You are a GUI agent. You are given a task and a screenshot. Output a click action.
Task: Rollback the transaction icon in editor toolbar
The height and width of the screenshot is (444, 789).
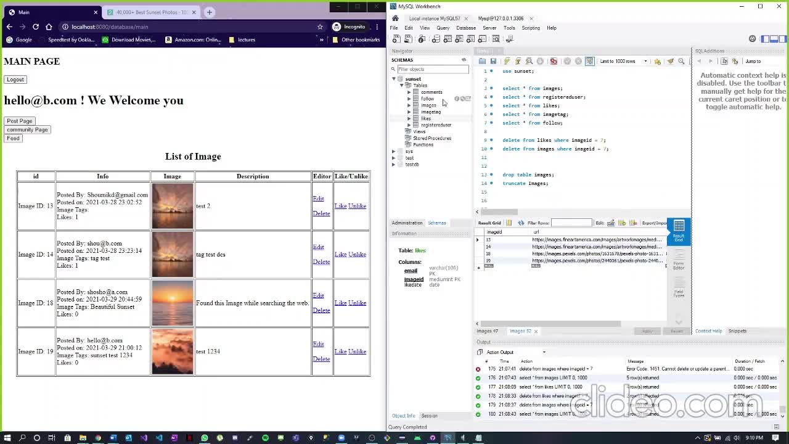(578, 61)
